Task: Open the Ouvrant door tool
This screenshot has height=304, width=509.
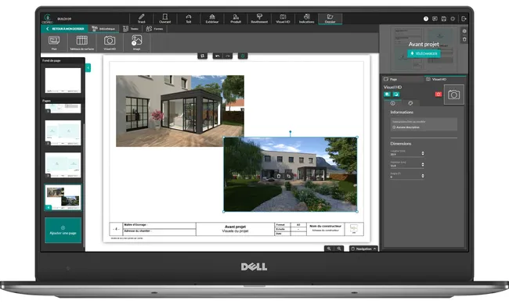Action: (x=165, y=19)
